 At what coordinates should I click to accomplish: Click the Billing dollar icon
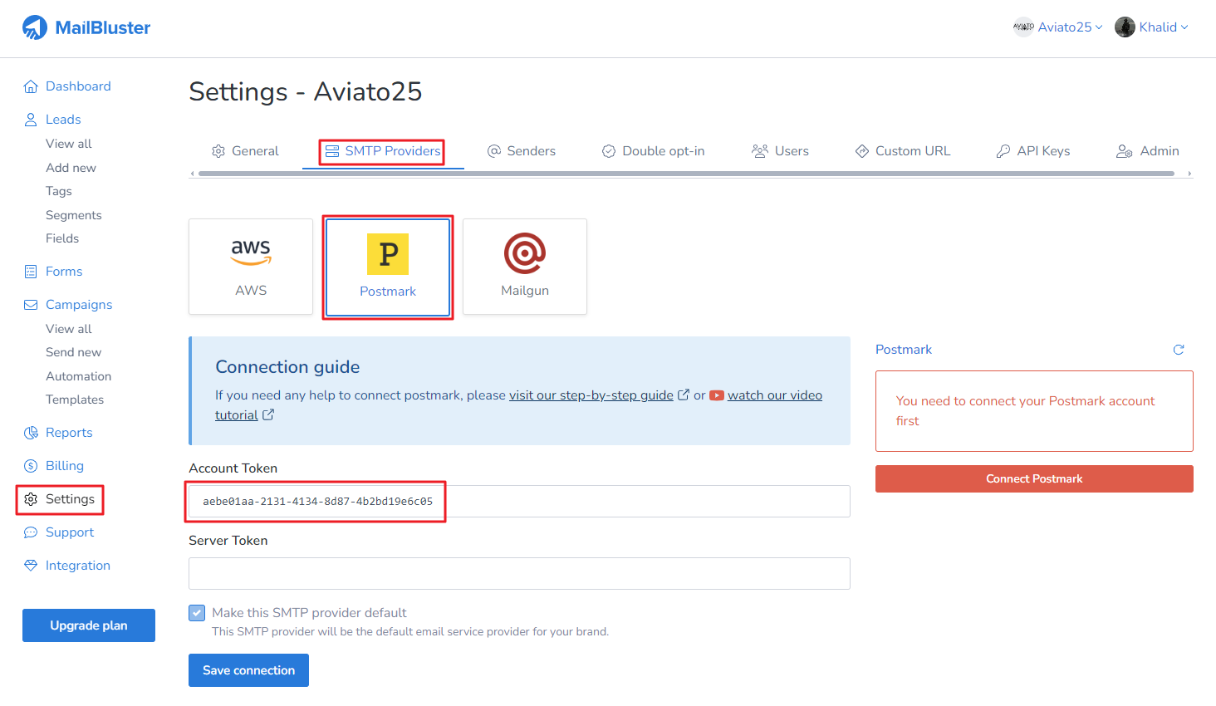coord(31,466)
